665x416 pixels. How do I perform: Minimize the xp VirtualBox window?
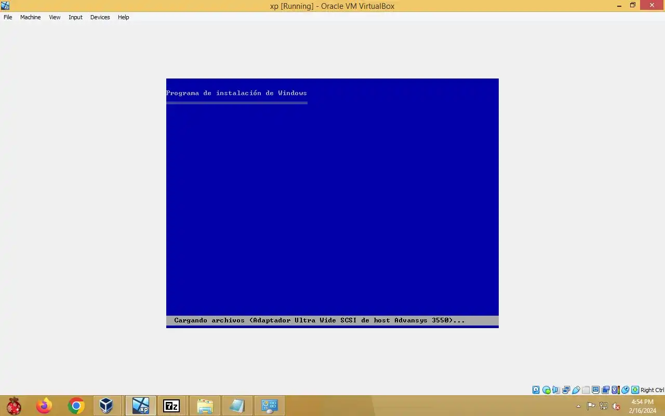coord(619,5)
